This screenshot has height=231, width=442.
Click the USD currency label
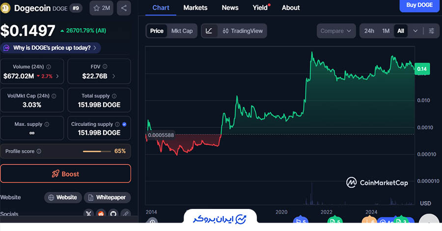coord(425,203)
